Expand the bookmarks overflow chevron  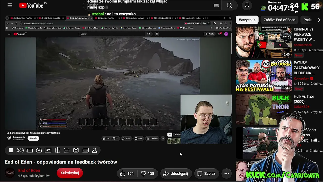click(x=211, y=28)
